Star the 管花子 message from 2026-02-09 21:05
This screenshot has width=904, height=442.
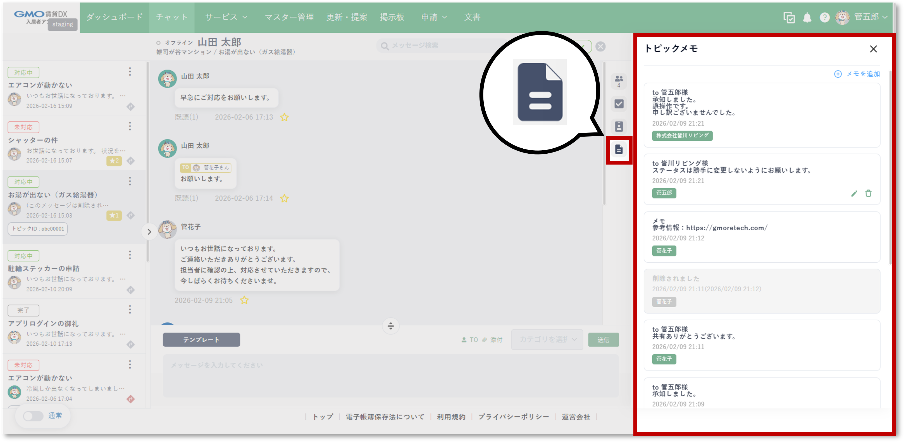(x=244, y=301)
